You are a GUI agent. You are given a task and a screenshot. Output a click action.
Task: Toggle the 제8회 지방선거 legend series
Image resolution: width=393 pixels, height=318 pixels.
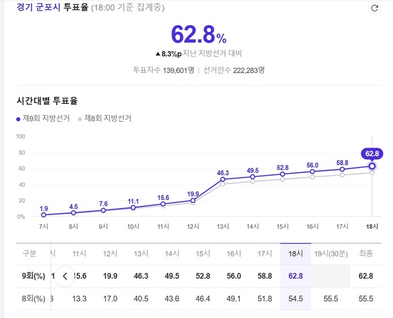[x=104, y=119]
